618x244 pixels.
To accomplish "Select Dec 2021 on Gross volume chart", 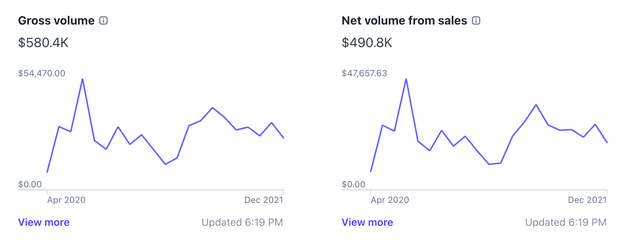I will 264,200.
